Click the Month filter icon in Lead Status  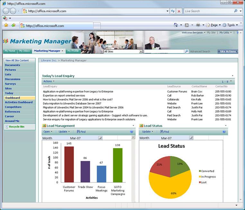pos(191,138)
